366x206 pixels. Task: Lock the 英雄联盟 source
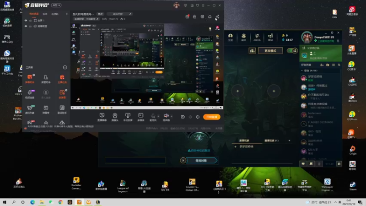pos(30,26)
